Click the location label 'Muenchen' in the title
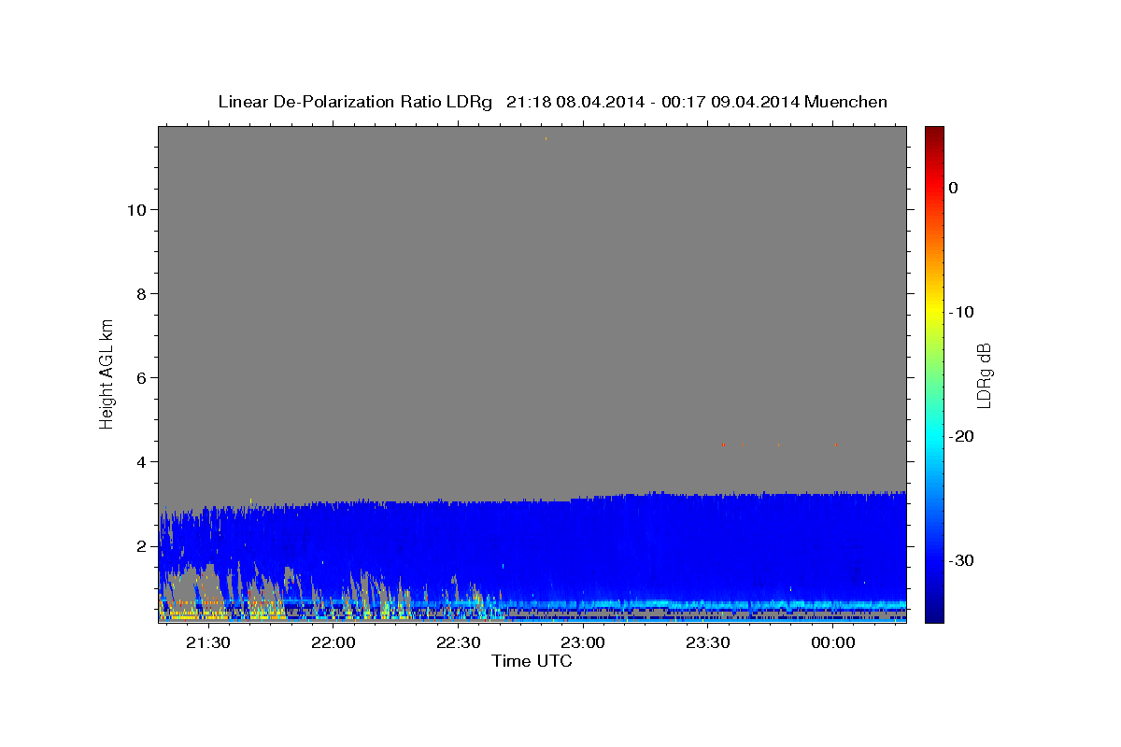The image size is (1121, 747). click(845, 102)
